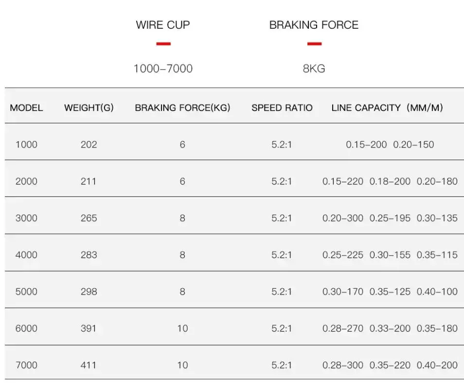Click the red dash under WIRE CUP

[163, 44]
